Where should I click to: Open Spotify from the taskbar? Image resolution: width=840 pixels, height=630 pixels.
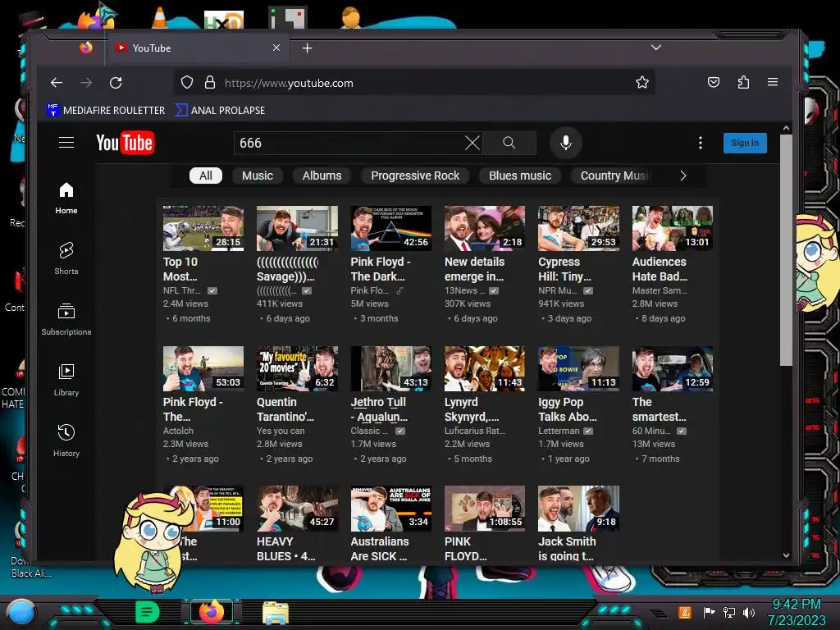point(148,612)
